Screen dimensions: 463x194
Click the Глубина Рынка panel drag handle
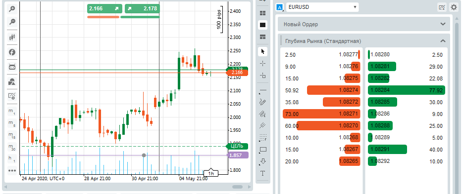[281, 41]
